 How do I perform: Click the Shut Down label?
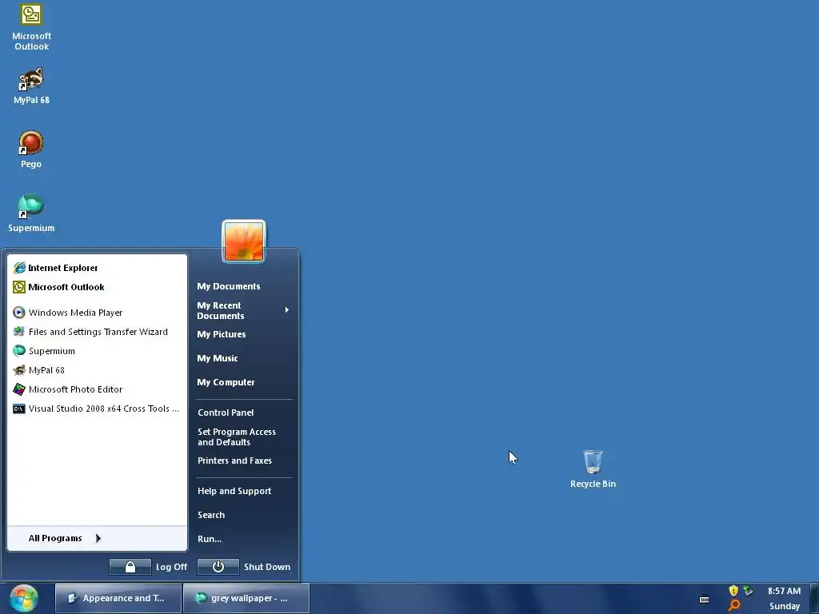267,567
